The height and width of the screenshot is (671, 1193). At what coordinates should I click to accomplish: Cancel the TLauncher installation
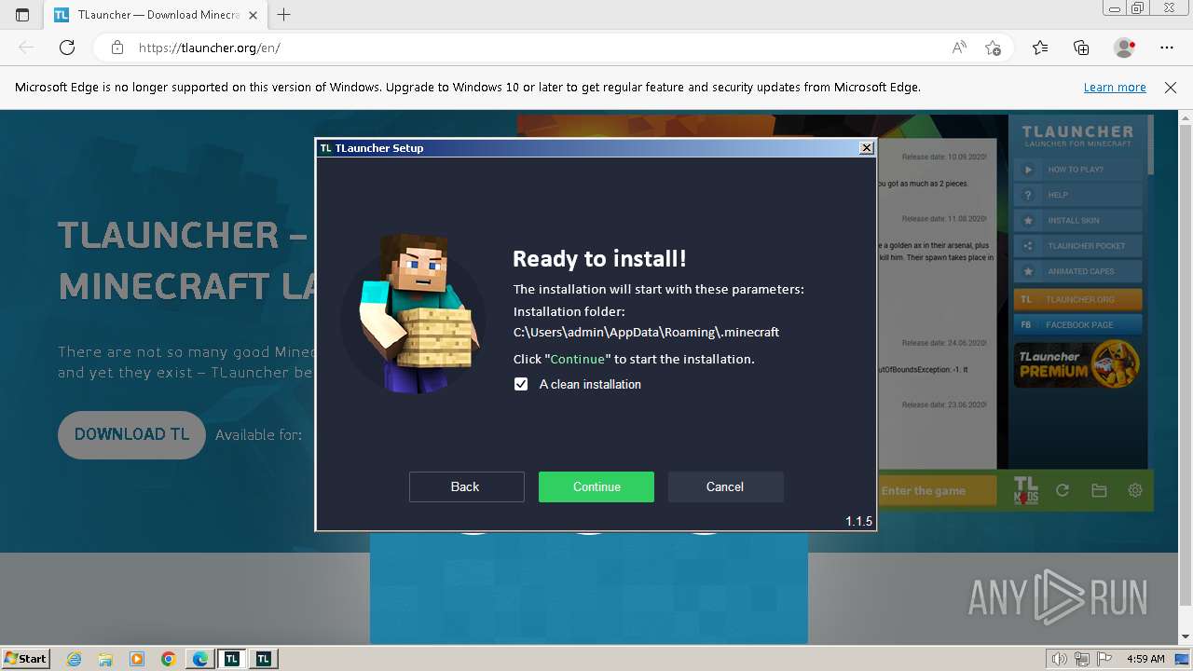[725, 486]
